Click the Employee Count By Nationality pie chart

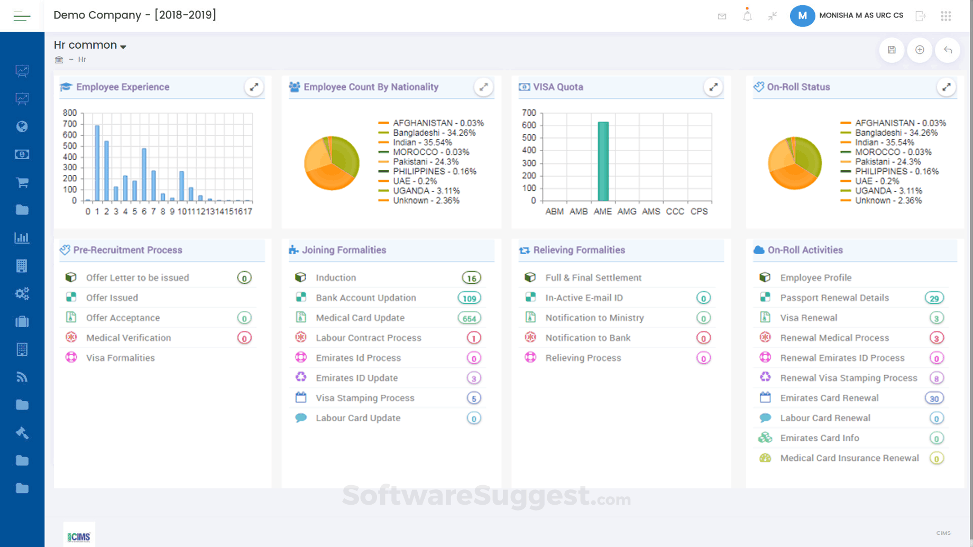pos(332,163)
